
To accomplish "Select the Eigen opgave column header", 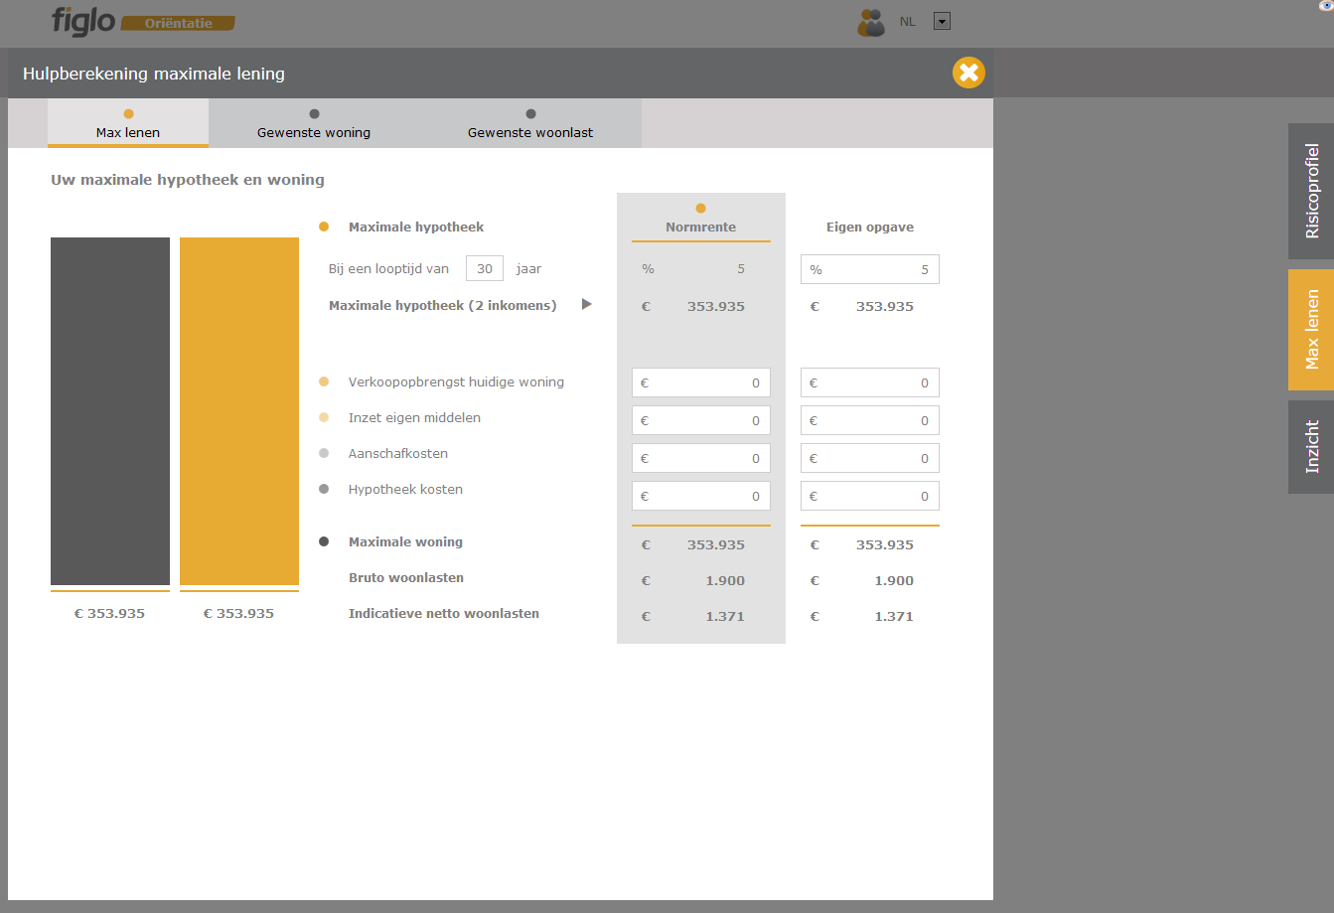I will pyautogui.click(x=870, y=228).
